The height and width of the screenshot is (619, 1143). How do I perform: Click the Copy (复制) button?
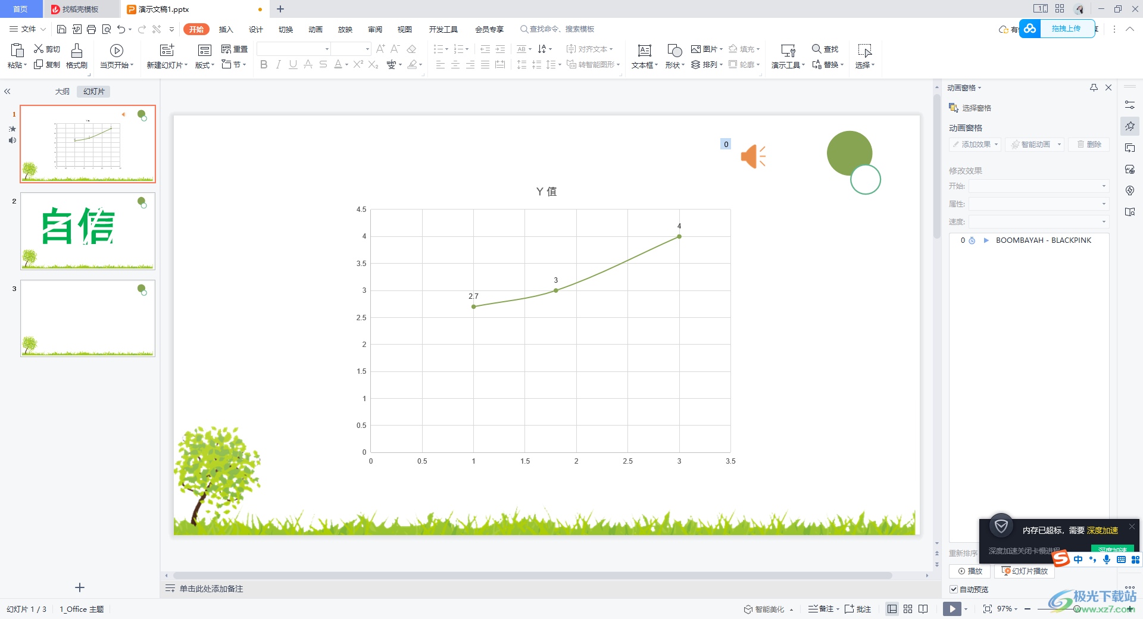pos(47,64)
